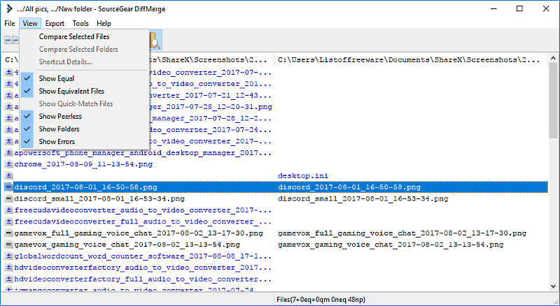
Task: Select right discord_2017-08-01_16-50-58.png entry
Action: [x=349, y=187]
